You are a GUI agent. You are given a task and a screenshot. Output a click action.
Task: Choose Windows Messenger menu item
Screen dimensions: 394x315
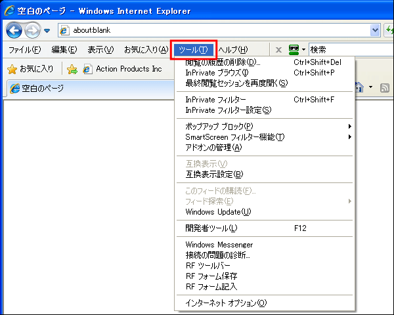tap(265, 245)
